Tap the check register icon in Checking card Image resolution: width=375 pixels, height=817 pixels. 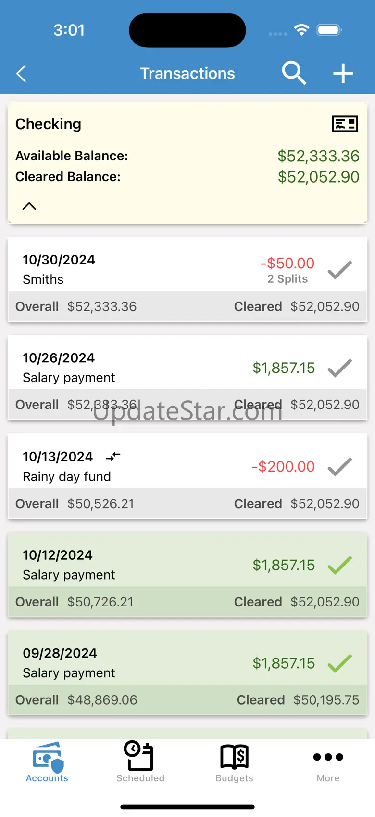[345, 124]
